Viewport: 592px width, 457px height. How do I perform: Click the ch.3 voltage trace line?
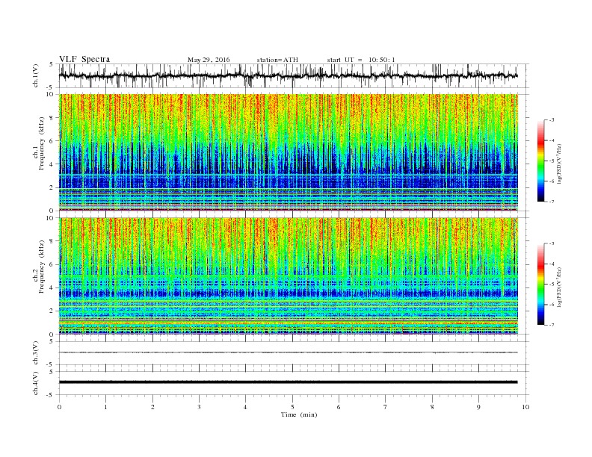click(x=288, y=352)
